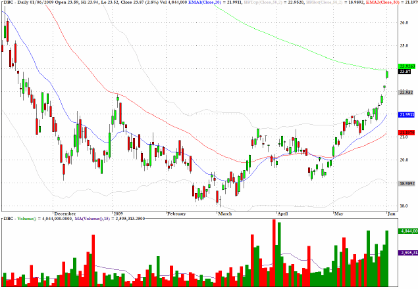This screenshot has height=289, width=418.
Task: Click the green 4,044,00 volume tag
Action: (408, 231)
